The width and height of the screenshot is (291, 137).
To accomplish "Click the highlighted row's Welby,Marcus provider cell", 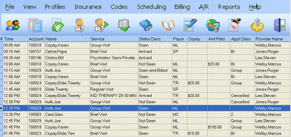I will click(272, 108).
